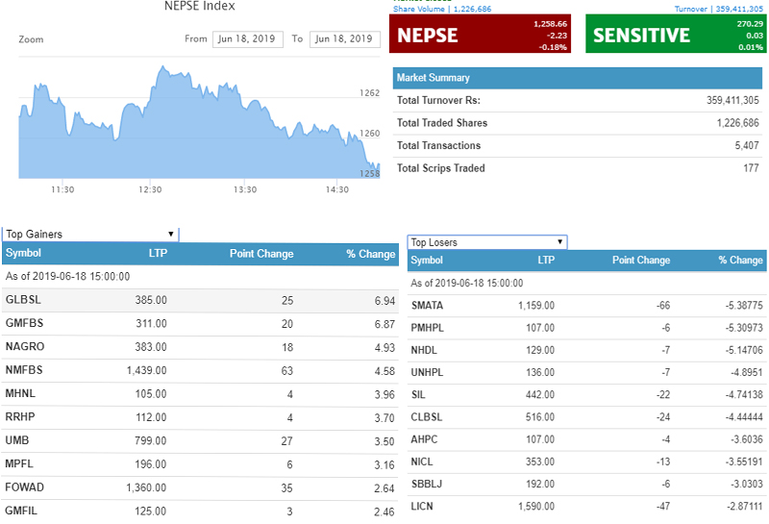Viewport: 769px width, 524px height.
Task: Click the 6.94 percent change value
Action: [x=385, y=301]
